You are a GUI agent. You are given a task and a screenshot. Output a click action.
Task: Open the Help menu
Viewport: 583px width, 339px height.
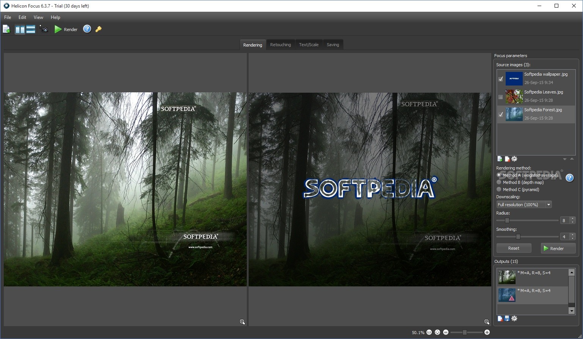[x=55, y=17]
